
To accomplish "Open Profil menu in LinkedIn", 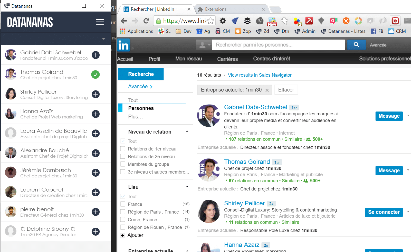I will point(154,59).
